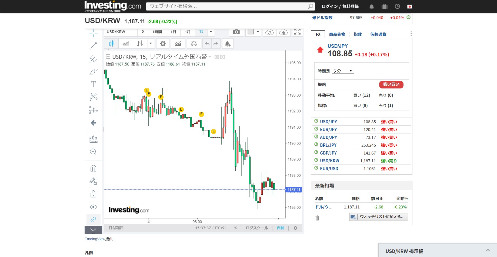Open indicators from the chart toolbar

click(178, 44)
